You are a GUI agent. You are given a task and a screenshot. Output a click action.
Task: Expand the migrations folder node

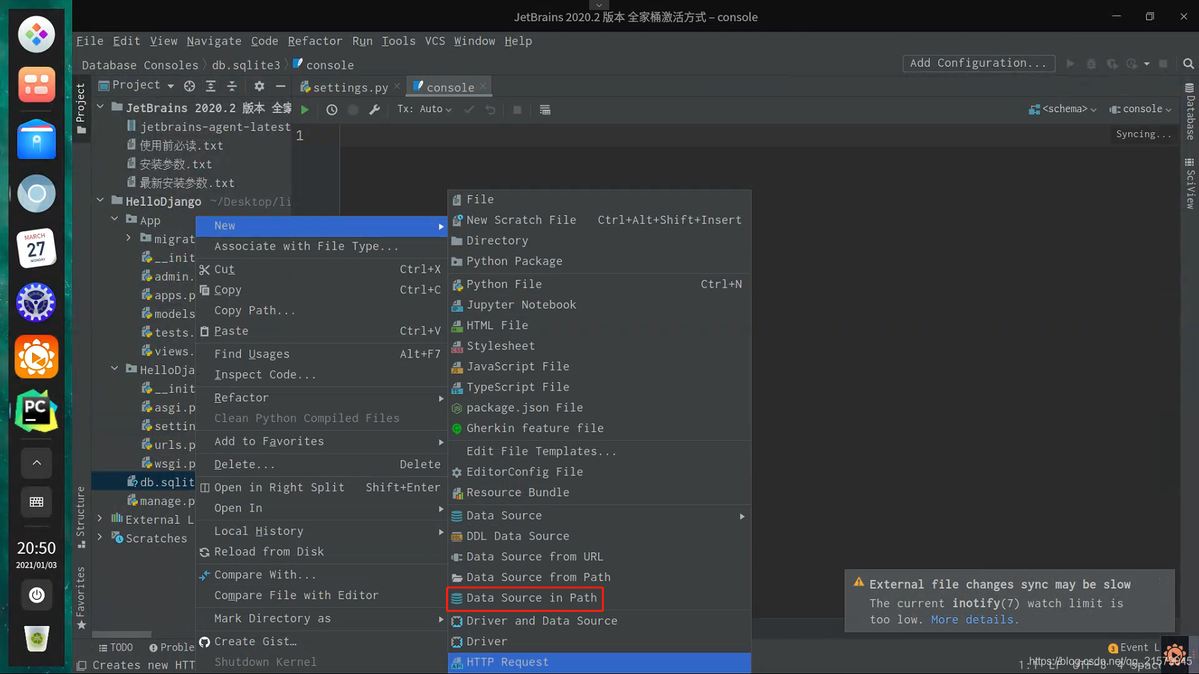tap(129, 238)
